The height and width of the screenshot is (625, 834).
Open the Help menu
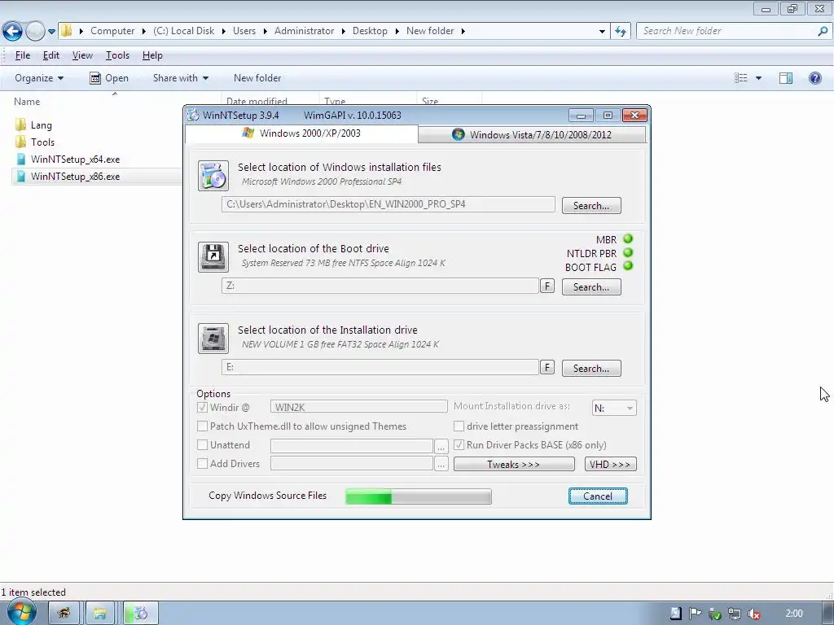(152, 55)
